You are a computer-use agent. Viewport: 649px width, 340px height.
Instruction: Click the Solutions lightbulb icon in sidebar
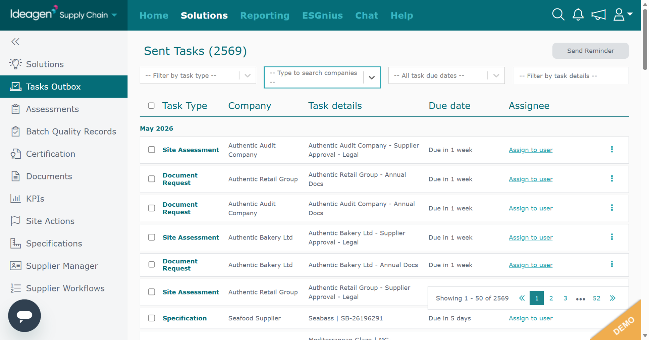tap(15, 64)
